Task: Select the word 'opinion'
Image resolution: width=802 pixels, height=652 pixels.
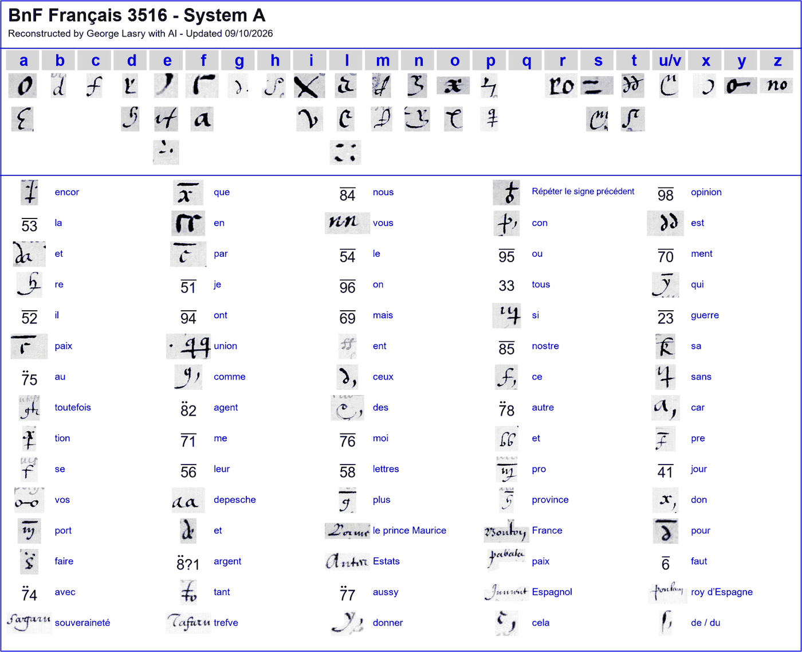Action: coord(706,192)
